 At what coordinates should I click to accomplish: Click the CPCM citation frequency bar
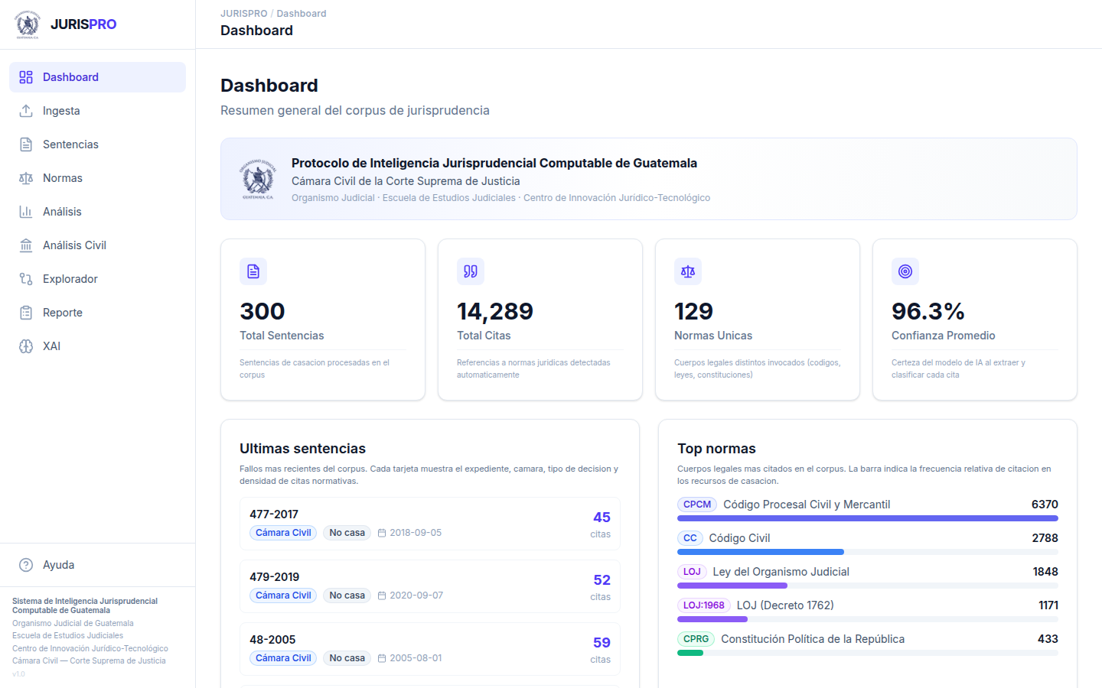tap(867, 518)
